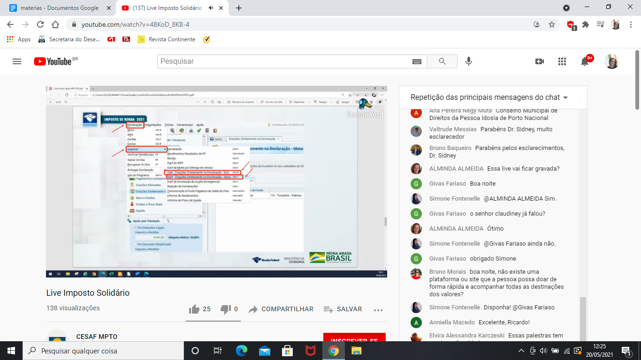Open Microsoft Edge from the taskbar
This screenshot has width=641, height=360.
tap(242, 351)
